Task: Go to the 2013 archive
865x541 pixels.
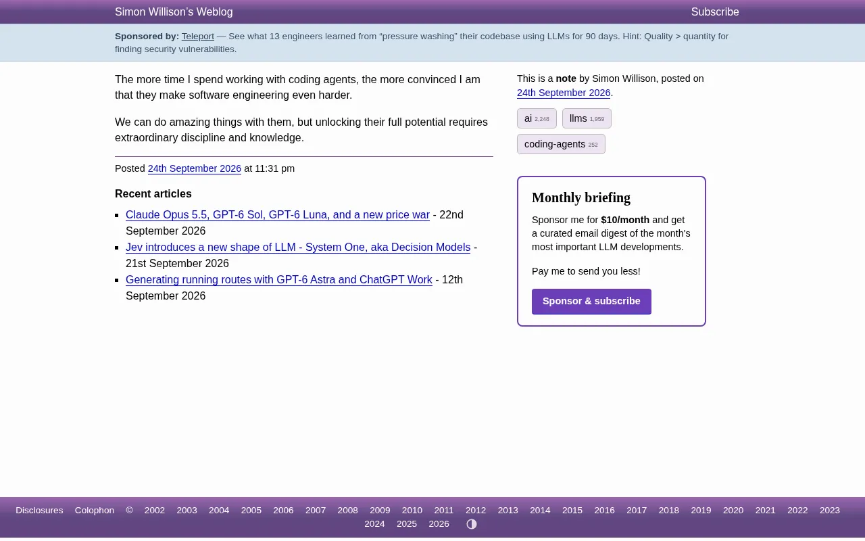Action: click(508, 511)
